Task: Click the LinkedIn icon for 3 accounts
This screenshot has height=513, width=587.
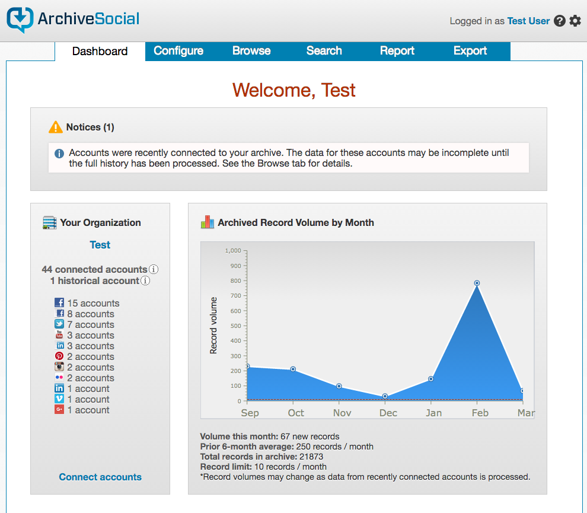Action: tap(60, 345)
